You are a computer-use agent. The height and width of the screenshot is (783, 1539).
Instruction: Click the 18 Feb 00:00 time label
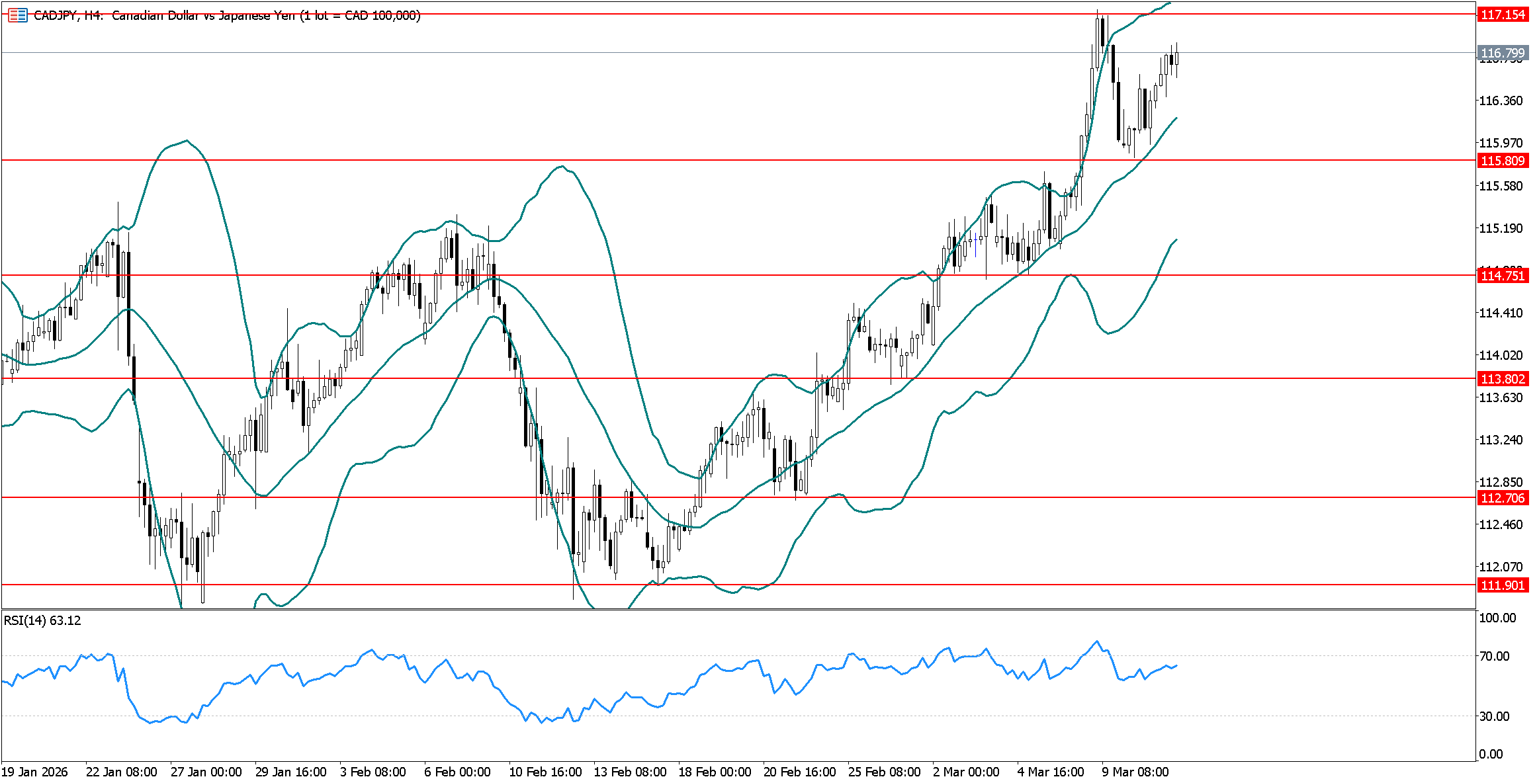[x=715, y=772]
